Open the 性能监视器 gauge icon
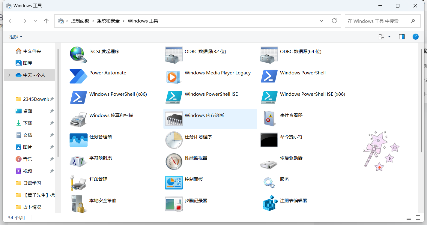This screenshot has width=427, height=225. [174, 161]
